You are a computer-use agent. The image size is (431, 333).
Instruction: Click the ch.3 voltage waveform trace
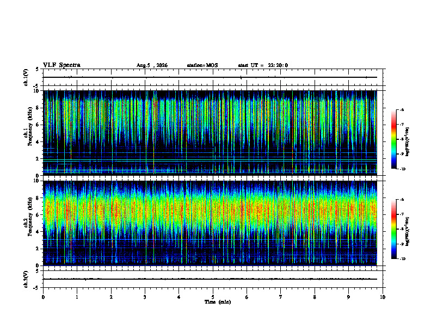(210, 279)
